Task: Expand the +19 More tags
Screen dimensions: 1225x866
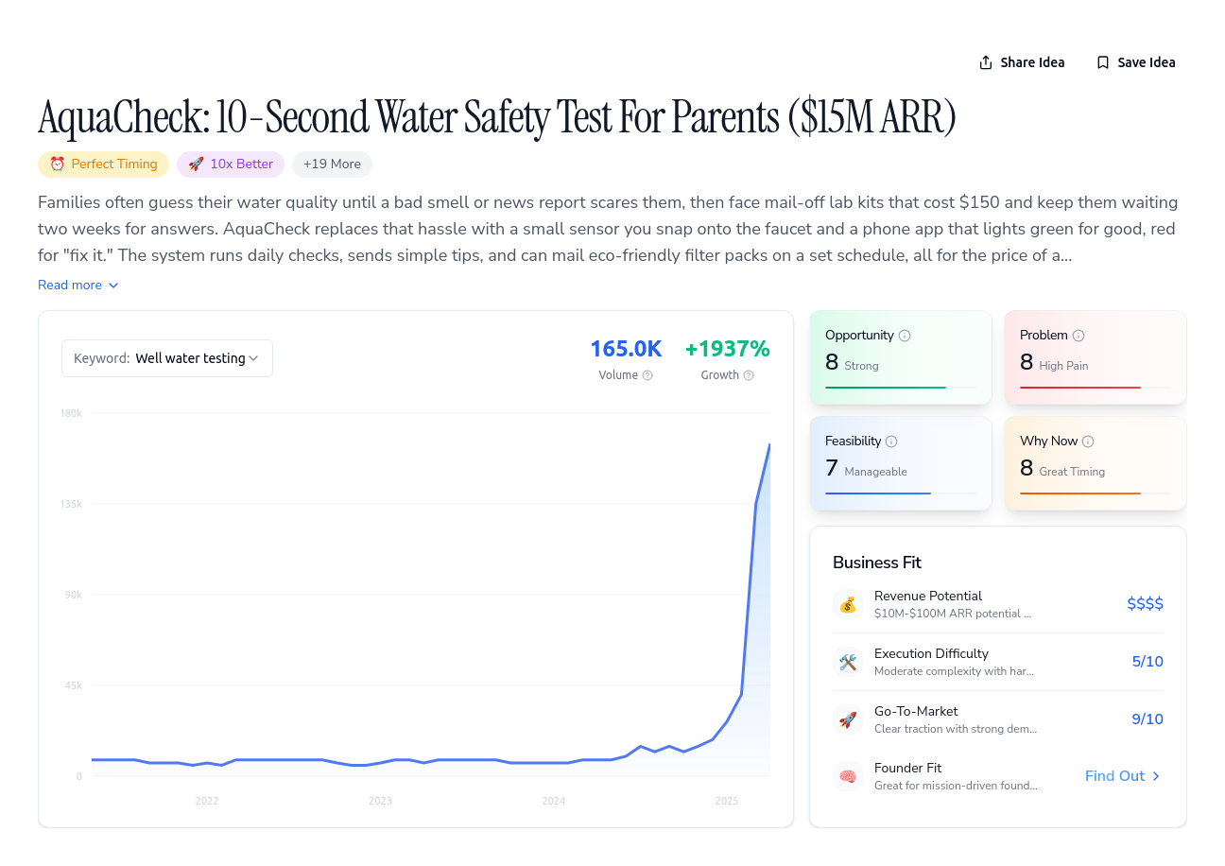Action: click(332, 165)
